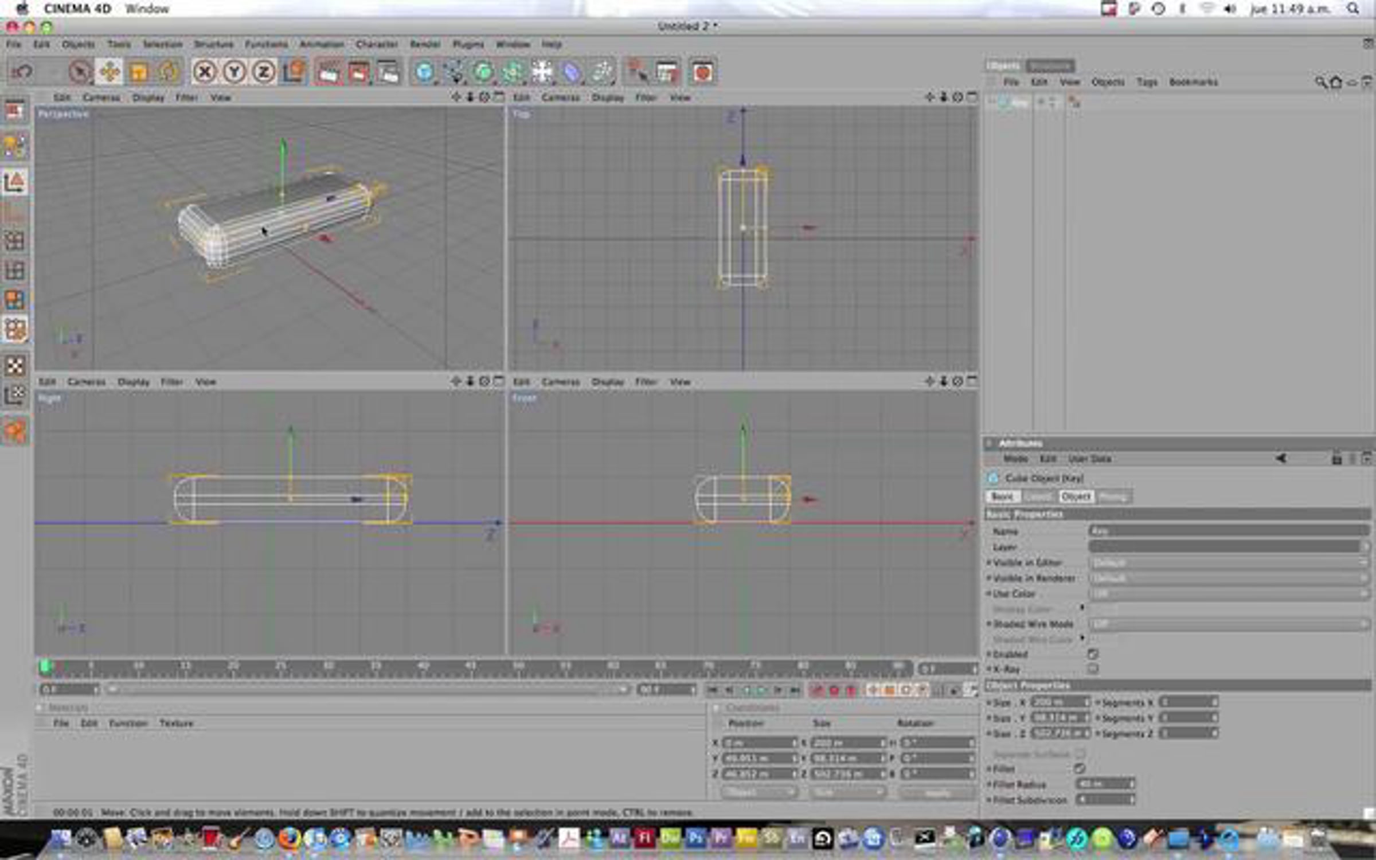Open Cameras menu in Perspective viewport

(x=101, y=97)
